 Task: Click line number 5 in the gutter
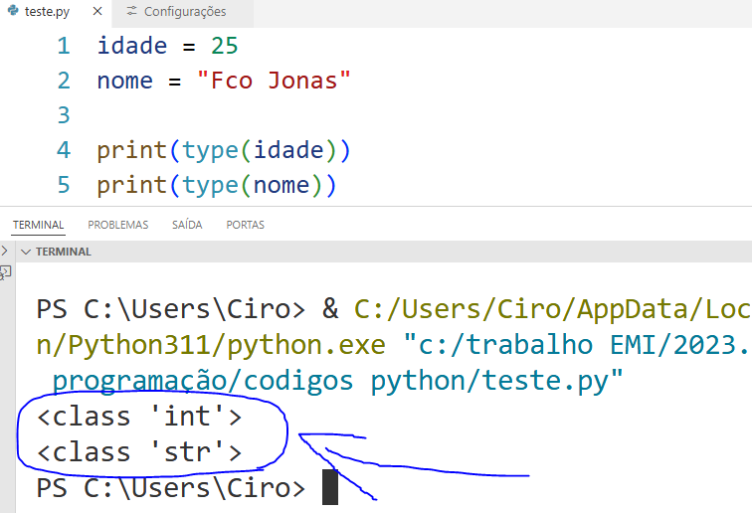64,185
